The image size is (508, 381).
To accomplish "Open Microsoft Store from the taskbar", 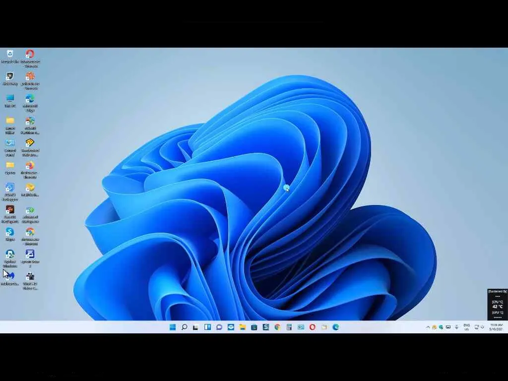I will coord(254,327).
